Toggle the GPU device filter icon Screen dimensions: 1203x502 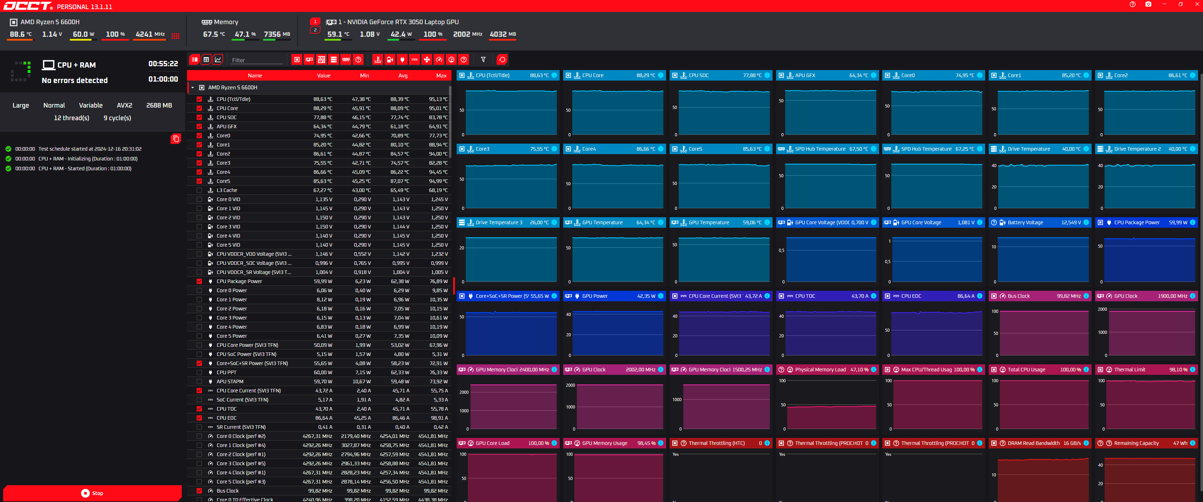click(309, 60)
